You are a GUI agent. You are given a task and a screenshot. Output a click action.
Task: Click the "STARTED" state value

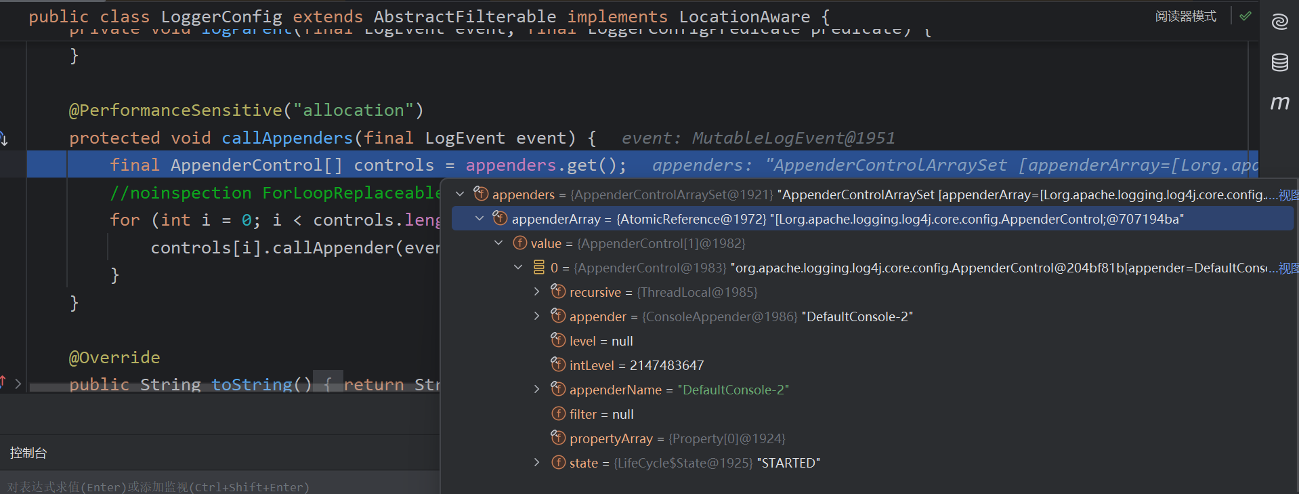(788, 463)
